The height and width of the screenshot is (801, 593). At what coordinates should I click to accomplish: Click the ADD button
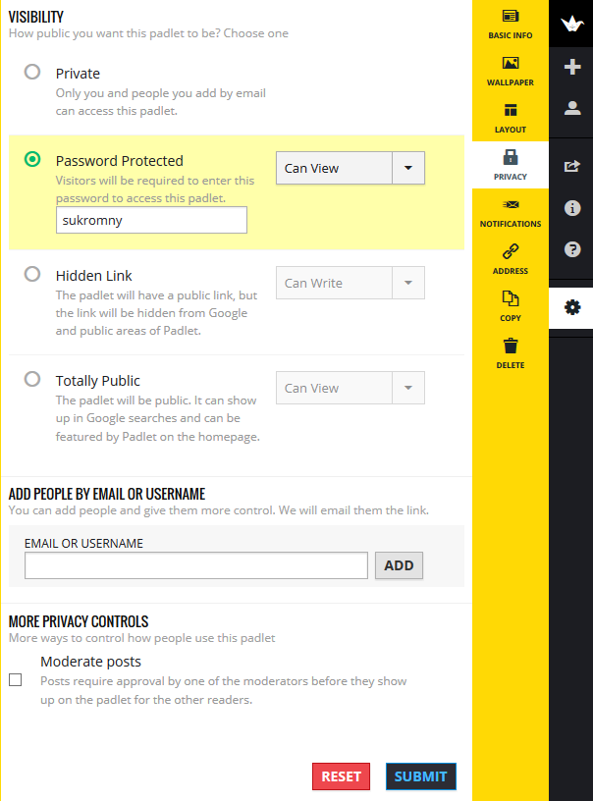[x=399, y=565]
